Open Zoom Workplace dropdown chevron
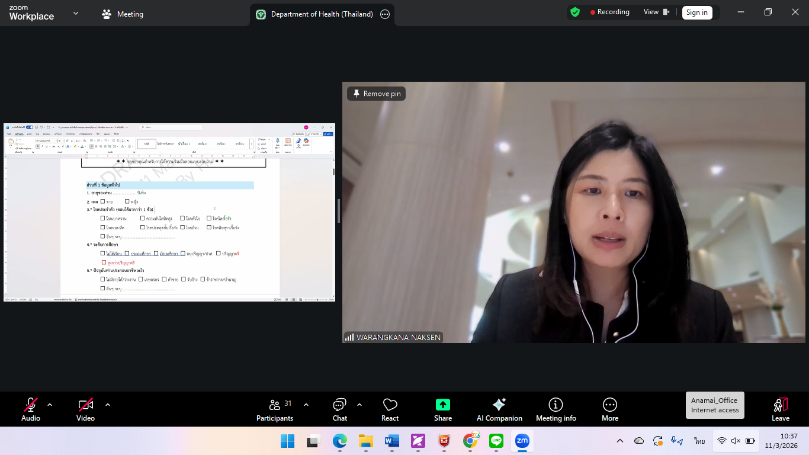Screen dimensions: 809x455 coord(76,14)
